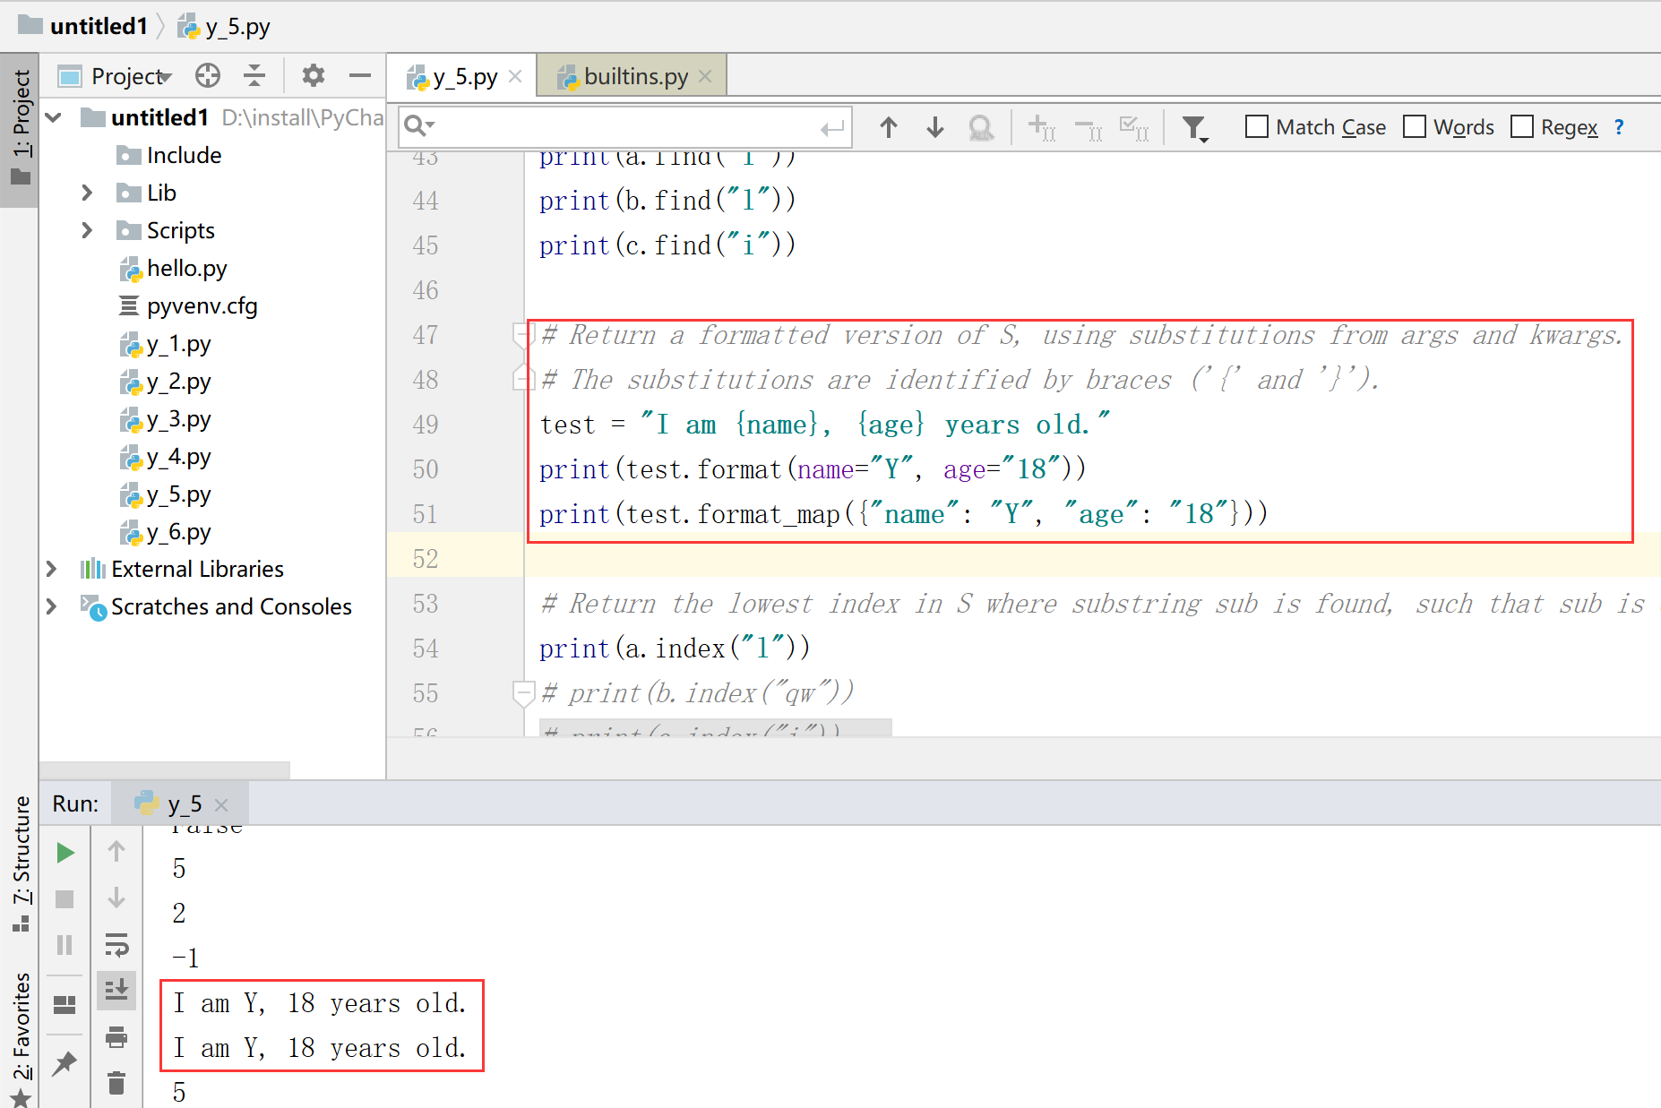The width and height of the screenshot is (1661, 1108).
Task: Click the restore layout icon in Run panel
Action: [65, 1005]
